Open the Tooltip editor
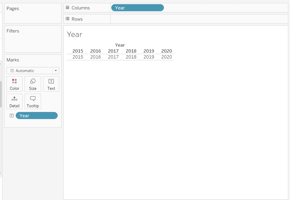The height and width of the screenshot is (200, 290). pyautogui.click(x=33, y=101)
